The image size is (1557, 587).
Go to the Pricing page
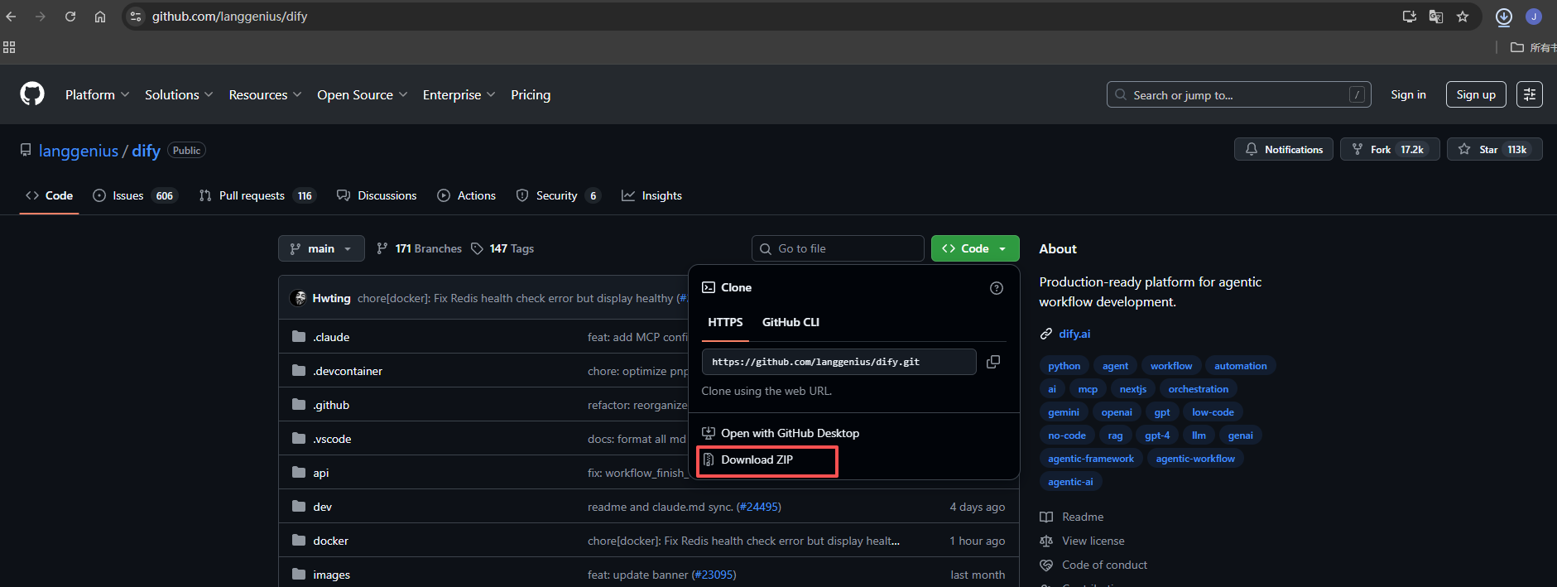531,94
